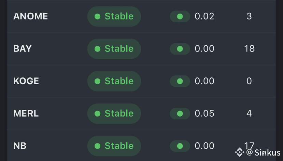Open the KOGE token row
283x161 pixels.
click(x=141, y=81)
